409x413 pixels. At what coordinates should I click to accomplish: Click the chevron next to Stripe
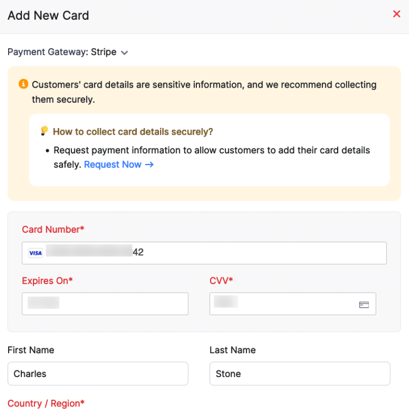click(x=125, y=52)
